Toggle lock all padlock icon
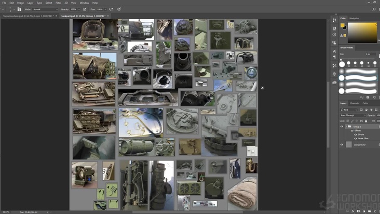Viewport: 380px width, 214px height. [366, 121]
